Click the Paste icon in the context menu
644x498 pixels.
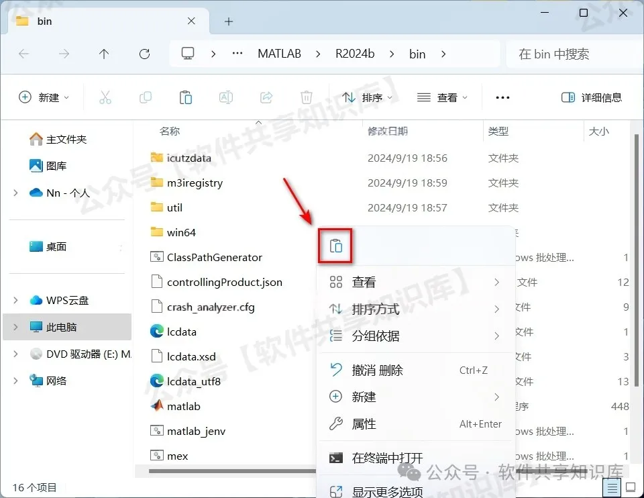[x=335, y=246]
